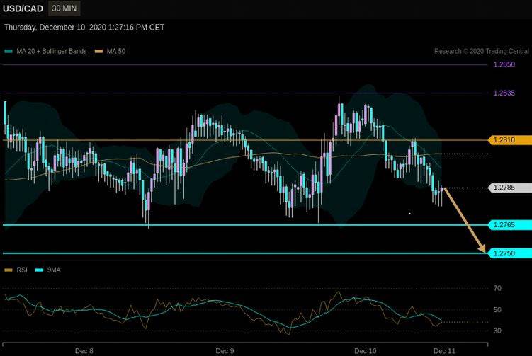The height and width of the screenshot is (356, 532).
Task: Click the MA 20 + Bollinger Bands legend label
Action: pyautogui.click(x=52, y=51)
